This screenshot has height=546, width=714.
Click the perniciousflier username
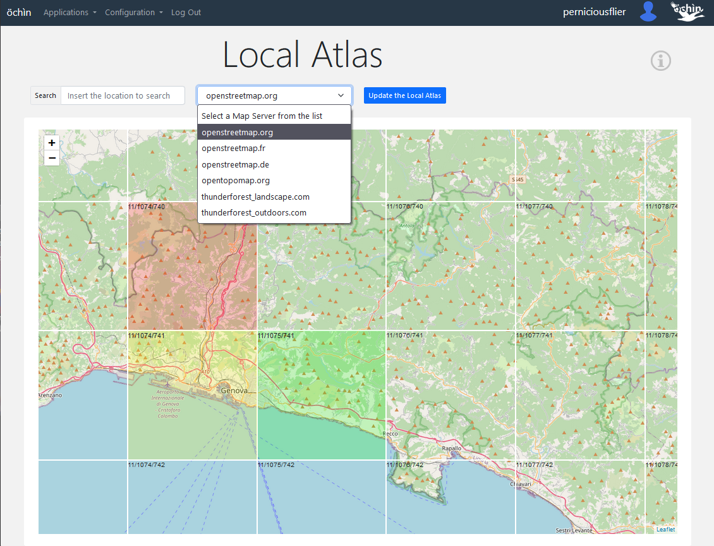pos(594,12)
